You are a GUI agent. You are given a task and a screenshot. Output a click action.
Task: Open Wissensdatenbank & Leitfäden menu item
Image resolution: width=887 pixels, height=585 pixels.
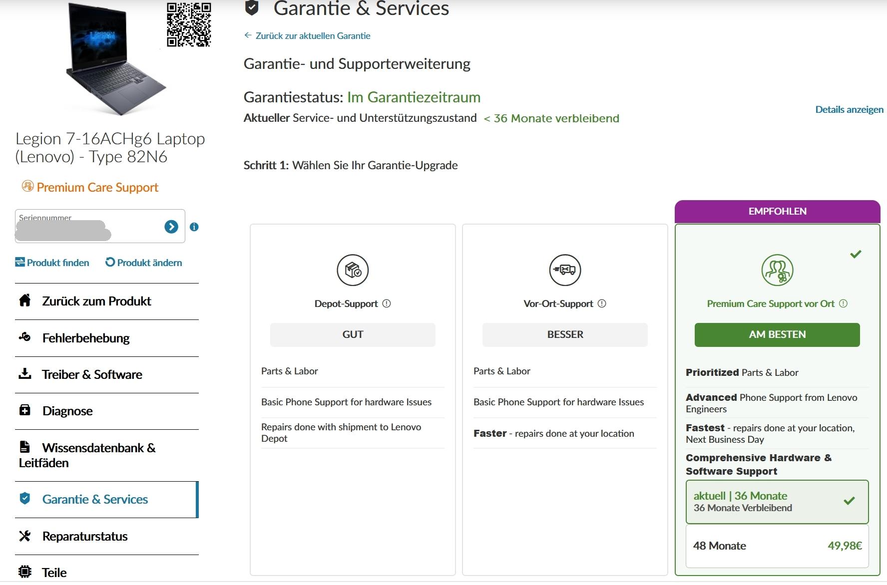[107, 455]
